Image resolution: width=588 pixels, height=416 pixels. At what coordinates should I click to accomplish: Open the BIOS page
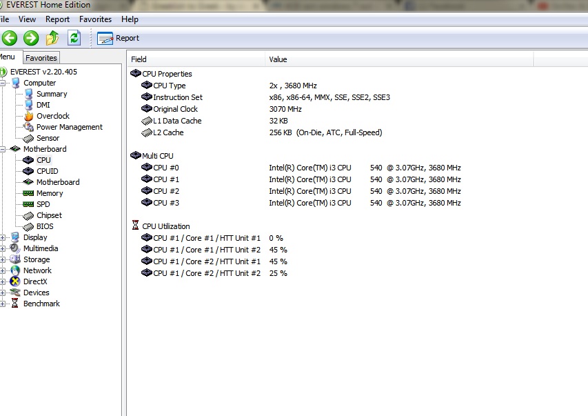(x=45, y=226)
